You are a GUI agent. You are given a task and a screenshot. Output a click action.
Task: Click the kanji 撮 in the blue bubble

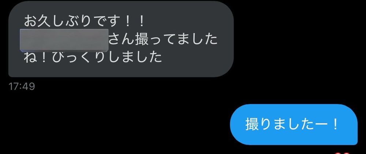(252, 124)
